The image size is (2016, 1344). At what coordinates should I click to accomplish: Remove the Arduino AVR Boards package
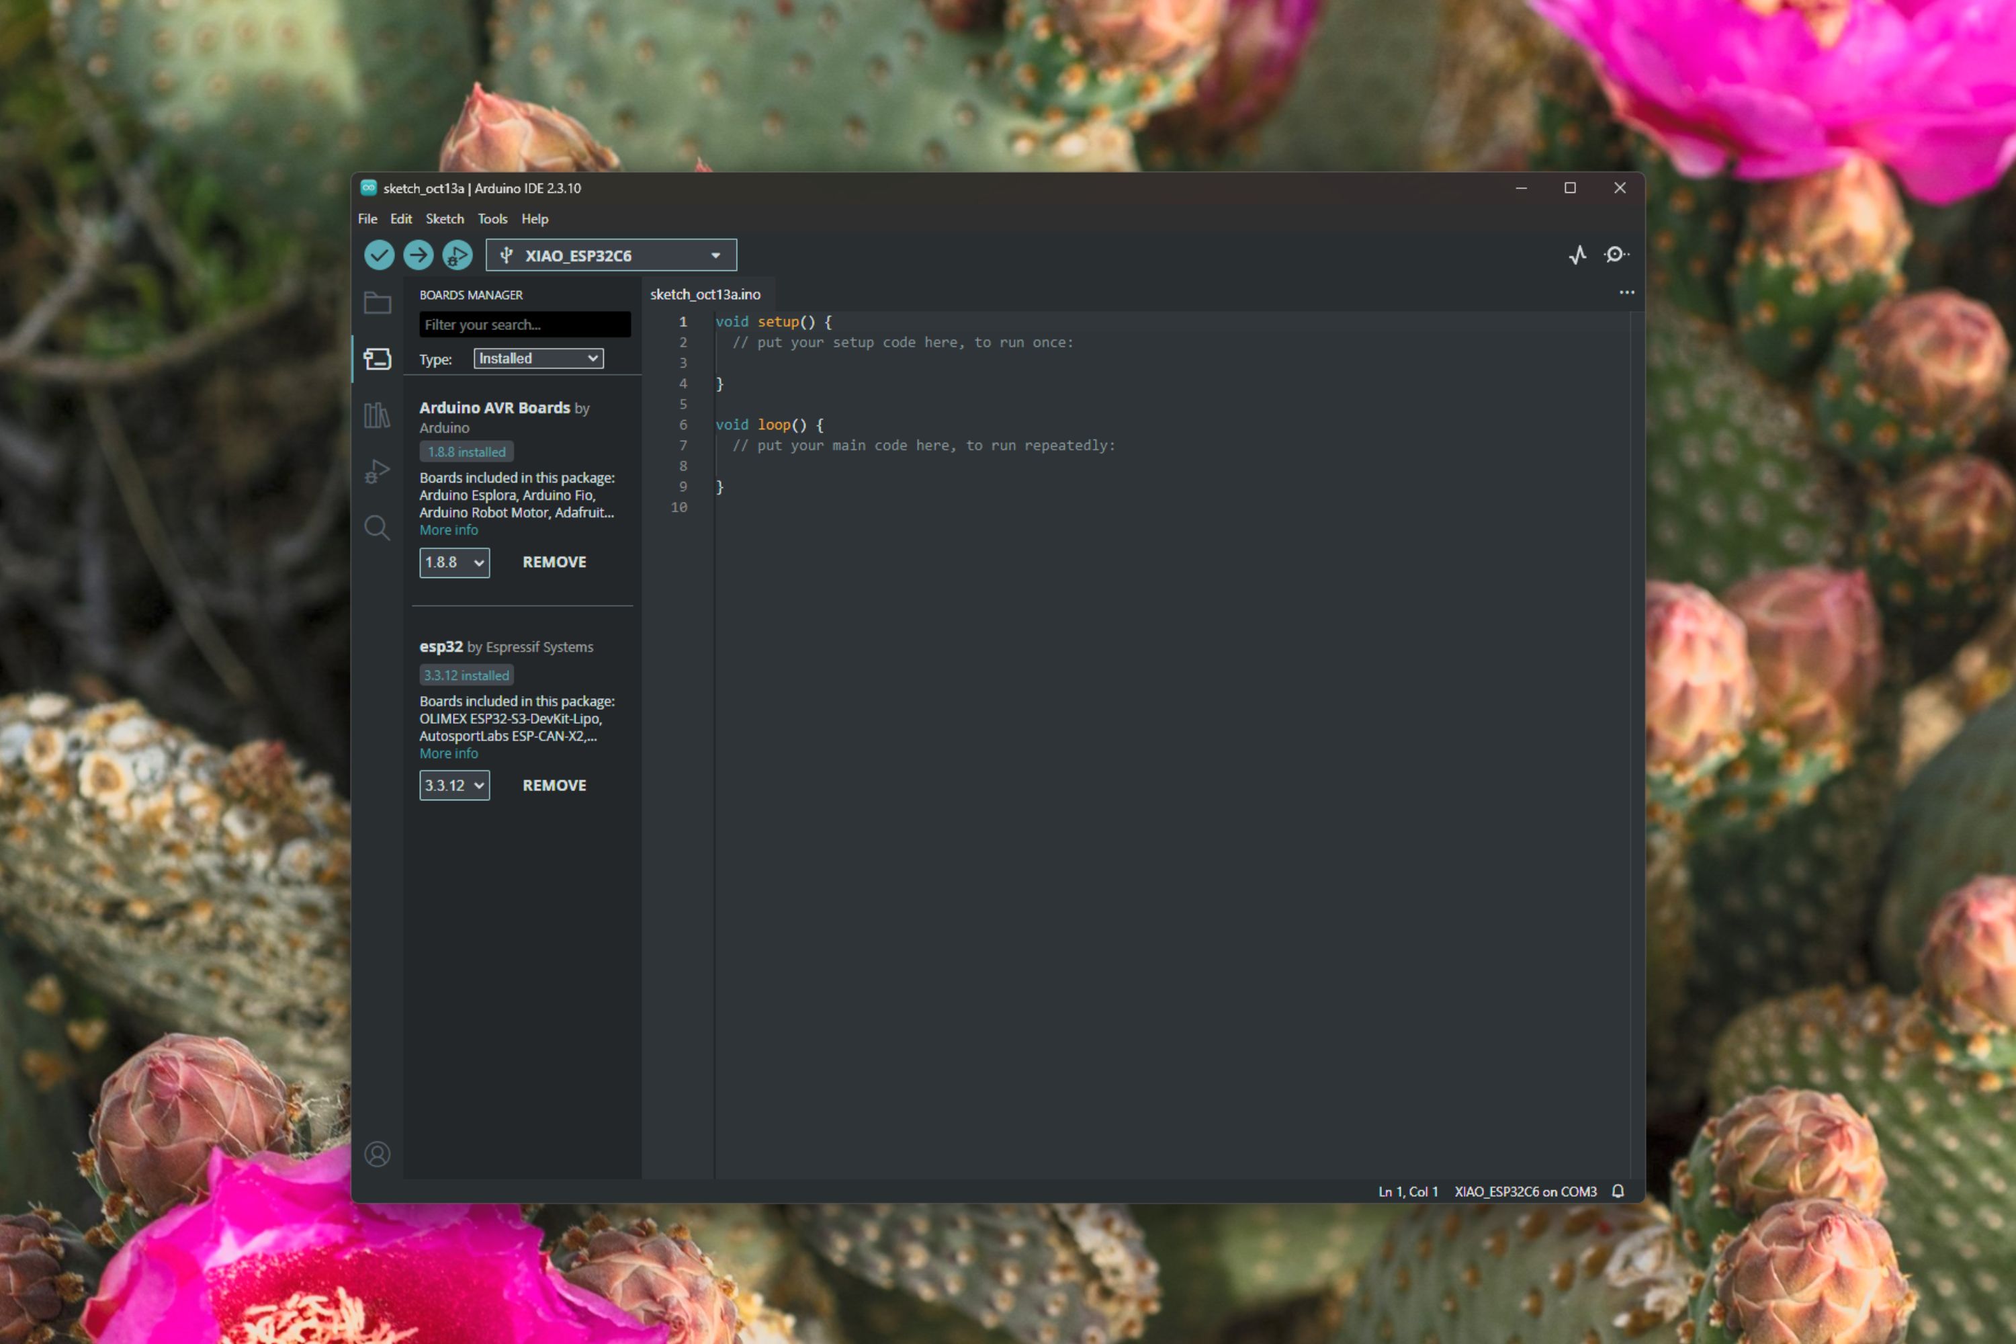[554, 562]
